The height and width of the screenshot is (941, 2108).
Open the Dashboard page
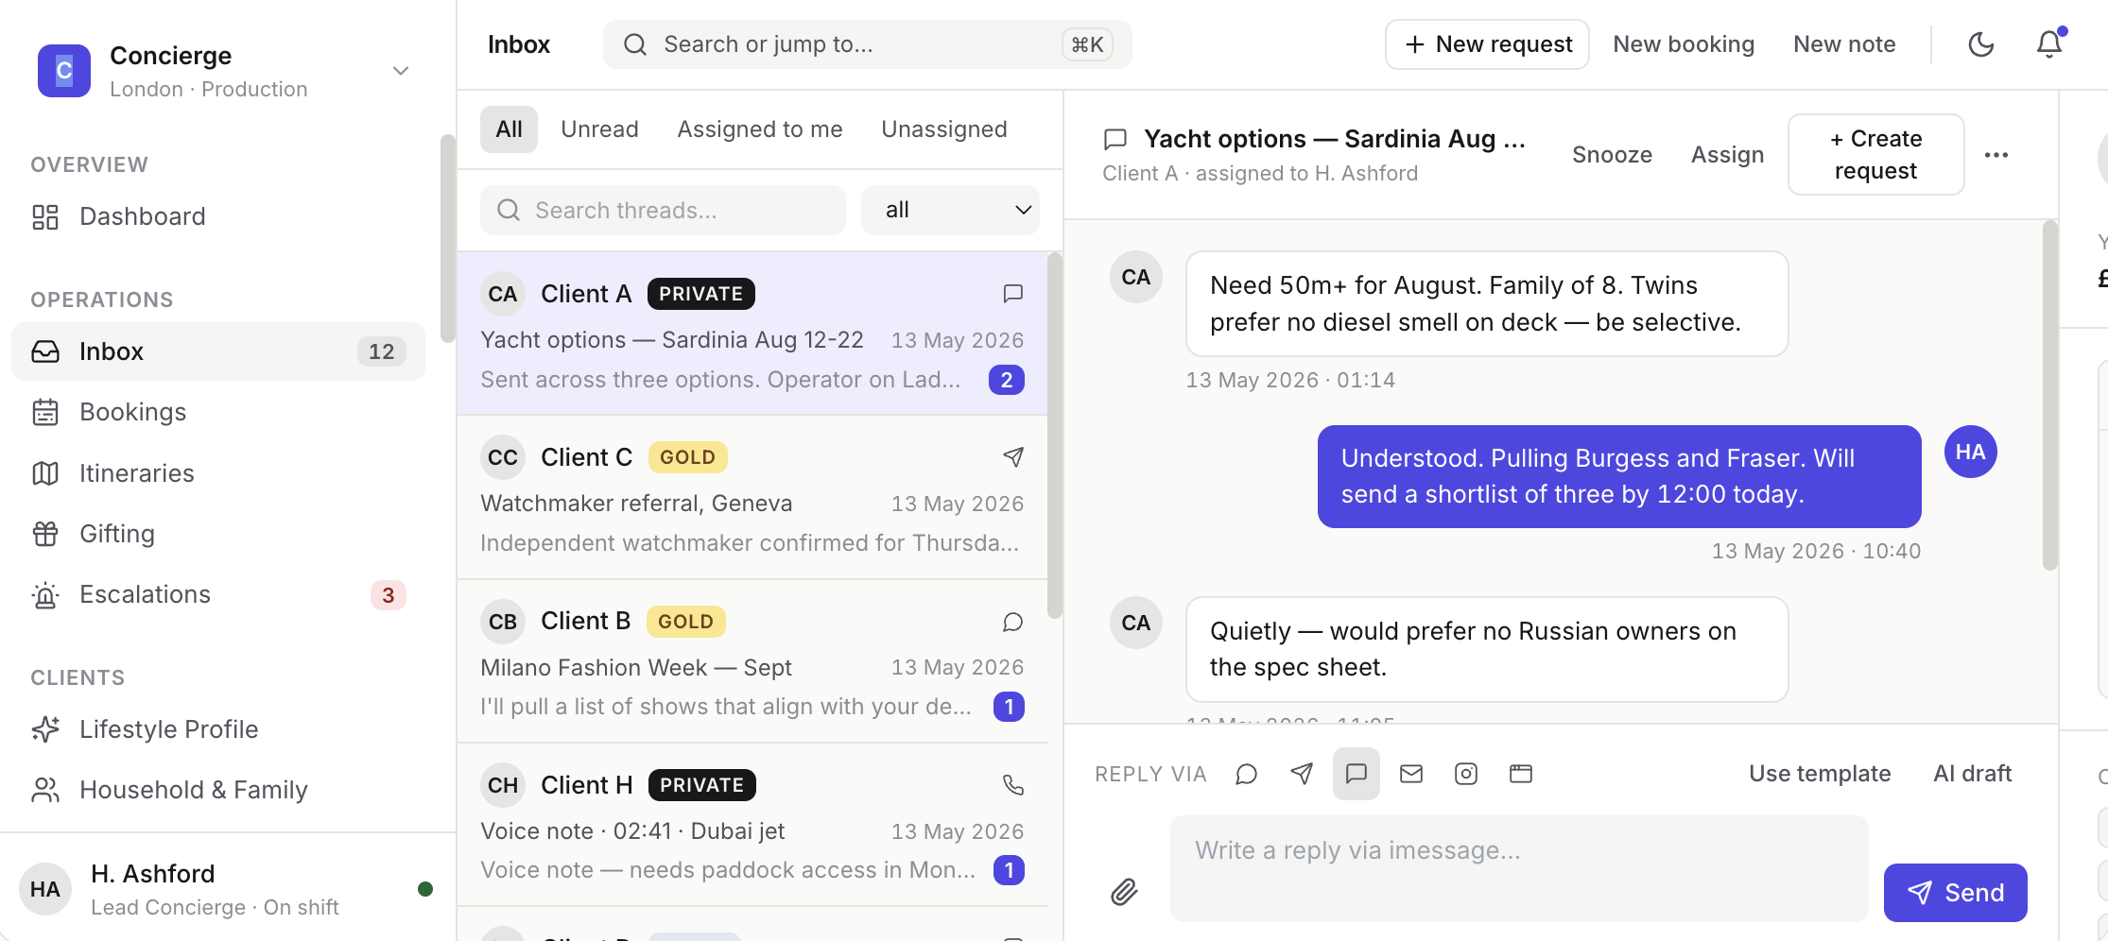pos(217,216)
